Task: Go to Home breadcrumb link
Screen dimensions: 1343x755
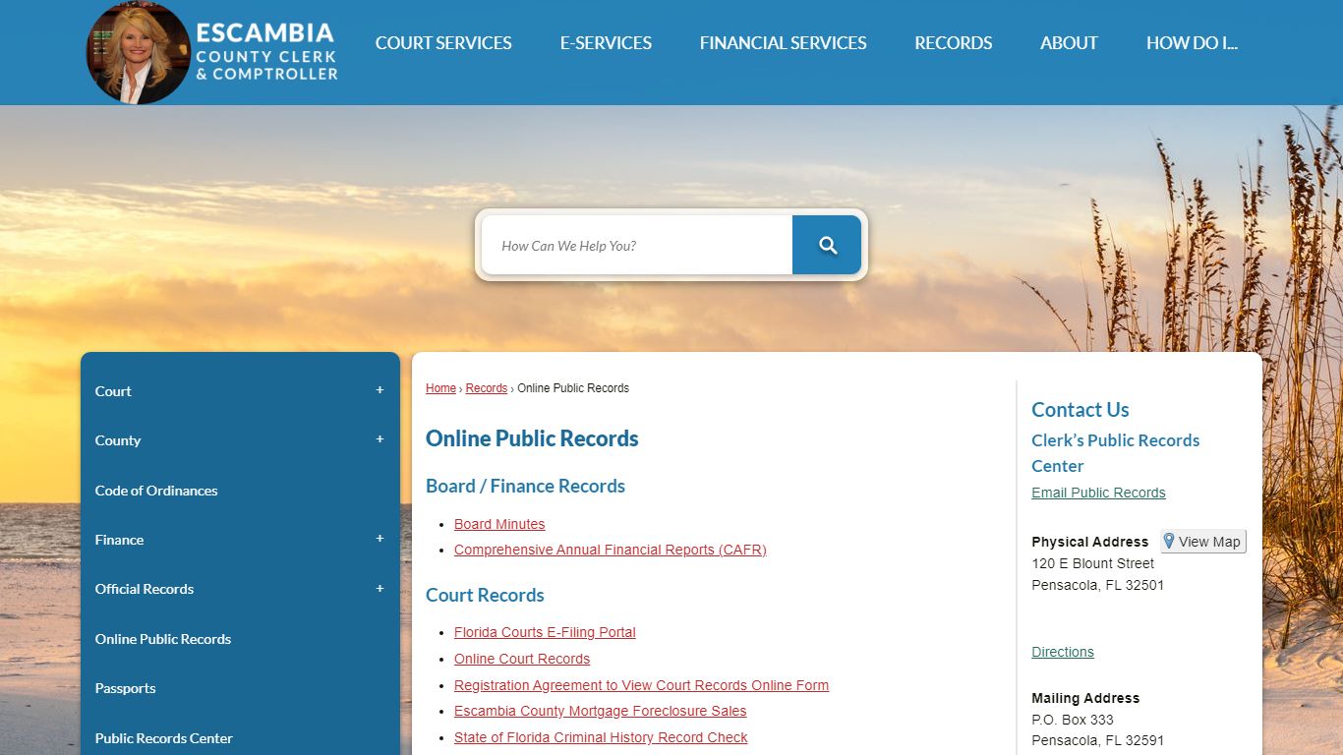Action: [440, 388]
